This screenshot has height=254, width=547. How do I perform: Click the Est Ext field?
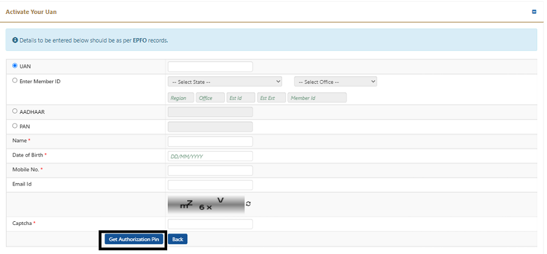[x=272, y=98]
